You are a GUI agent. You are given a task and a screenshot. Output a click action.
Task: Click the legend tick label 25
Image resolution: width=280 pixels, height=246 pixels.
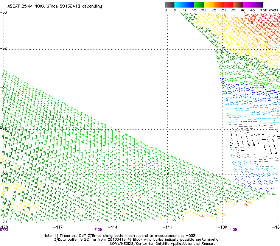214,10
